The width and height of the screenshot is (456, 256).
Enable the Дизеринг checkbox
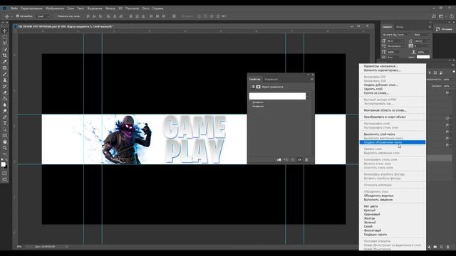[250, 102]
